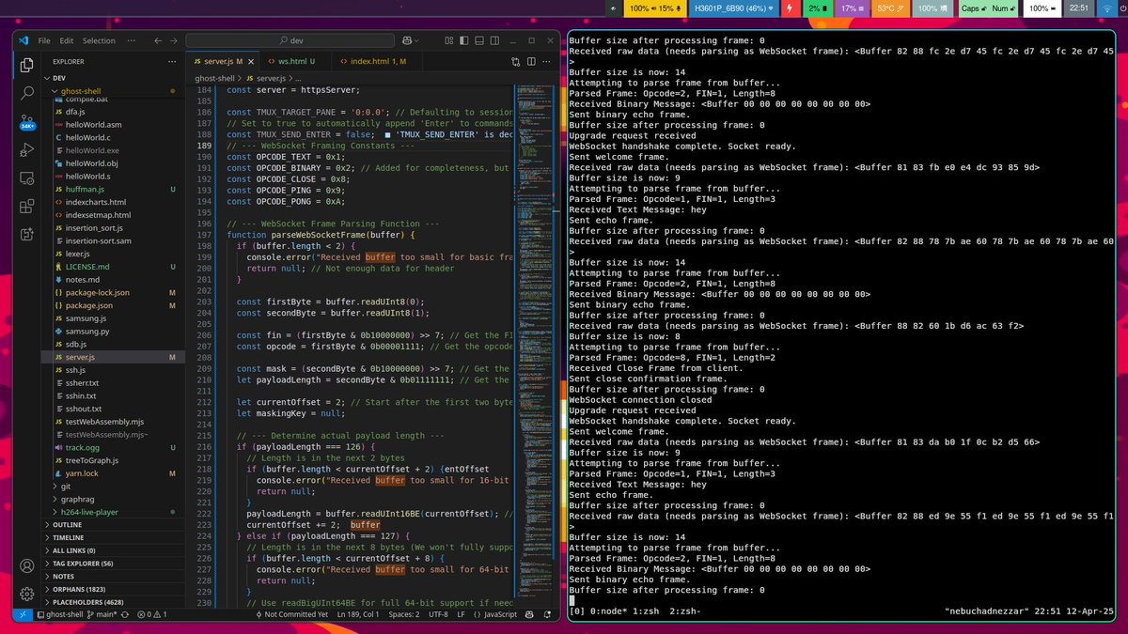This screenshot has height=634, width=1128.
Task: Open track.ogg in the file tree
Action: tap(113, 448)
